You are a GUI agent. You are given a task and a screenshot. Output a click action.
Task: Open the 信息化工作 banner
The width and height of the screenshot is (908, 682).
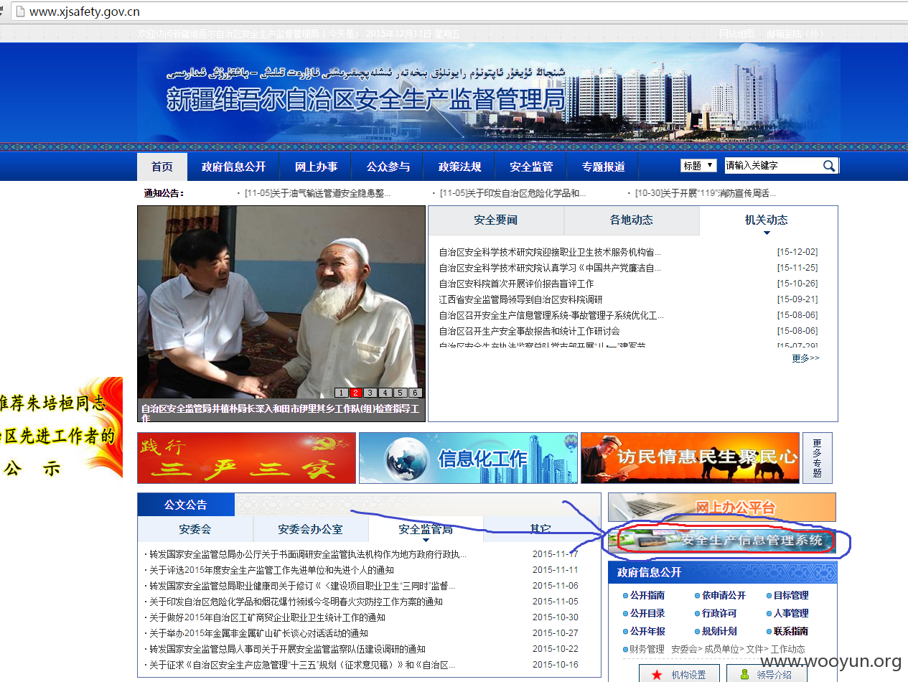point(468,458)
